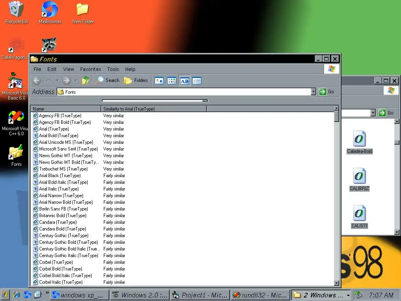The height and width of the screenshot is (301, 401).
Task: Click the Start button on taskbar
Action: [5, 295]
